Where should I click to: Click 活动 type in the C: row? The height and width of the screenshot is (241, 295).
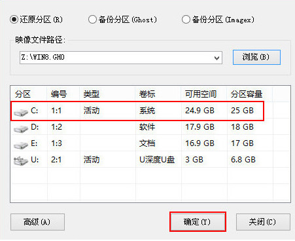[x=92, y=111]
